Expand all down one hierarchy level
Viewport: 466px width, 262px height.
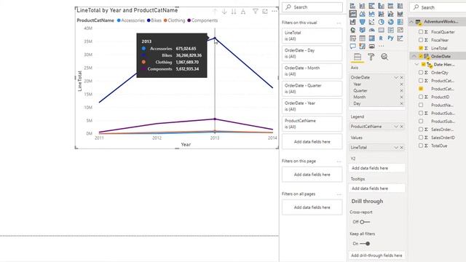point(243,12)
